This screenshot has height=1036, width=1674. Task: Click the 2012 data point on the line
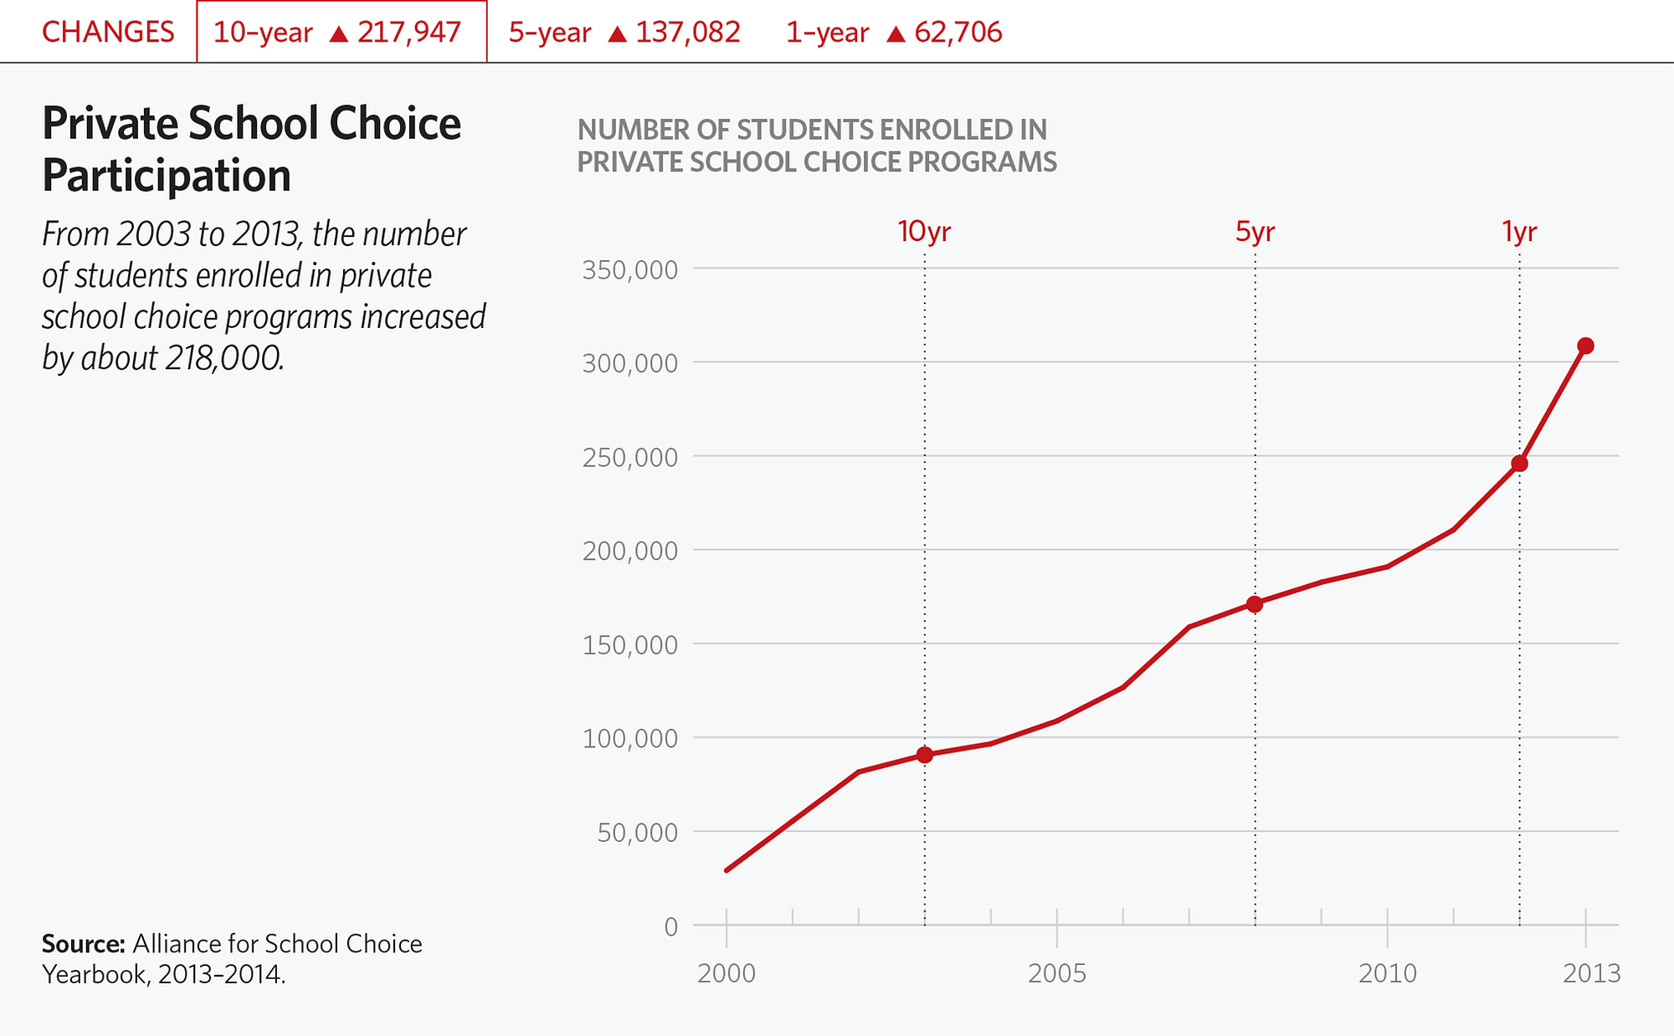(1520, 464)
